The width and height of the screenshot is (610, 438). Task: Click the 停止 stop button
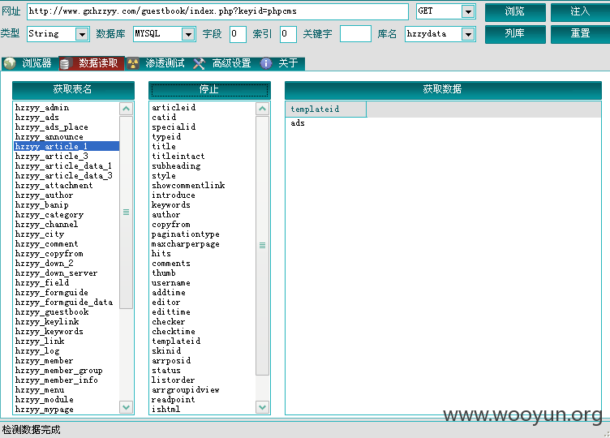click(x=209, y=90)
